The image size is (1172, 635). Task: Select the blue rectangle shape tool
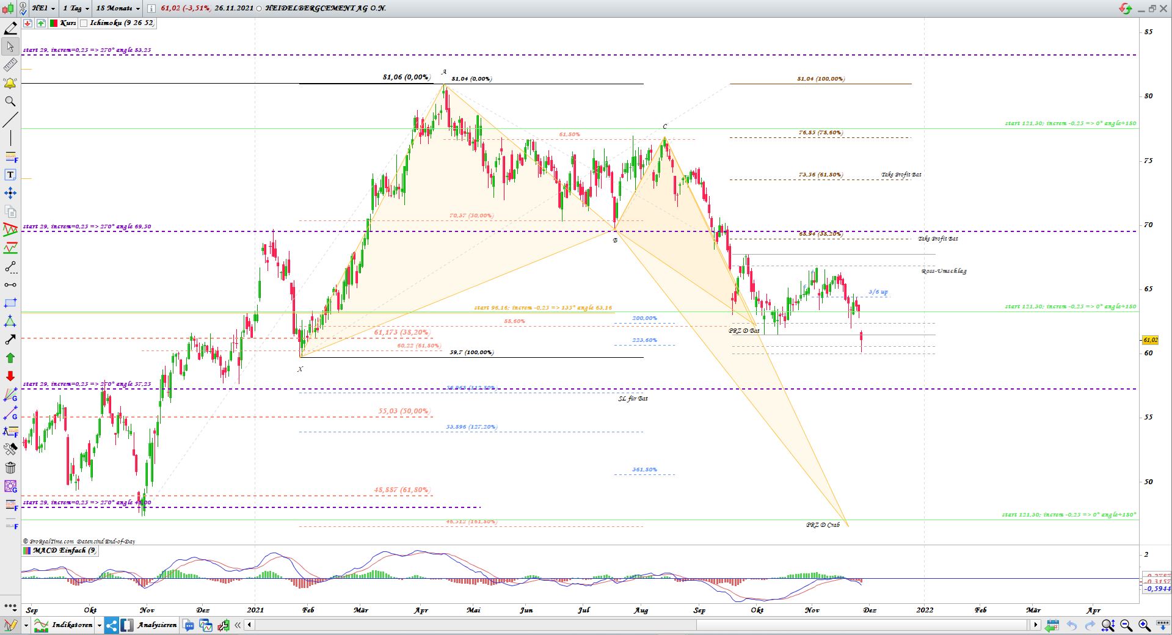pos(10,303)
